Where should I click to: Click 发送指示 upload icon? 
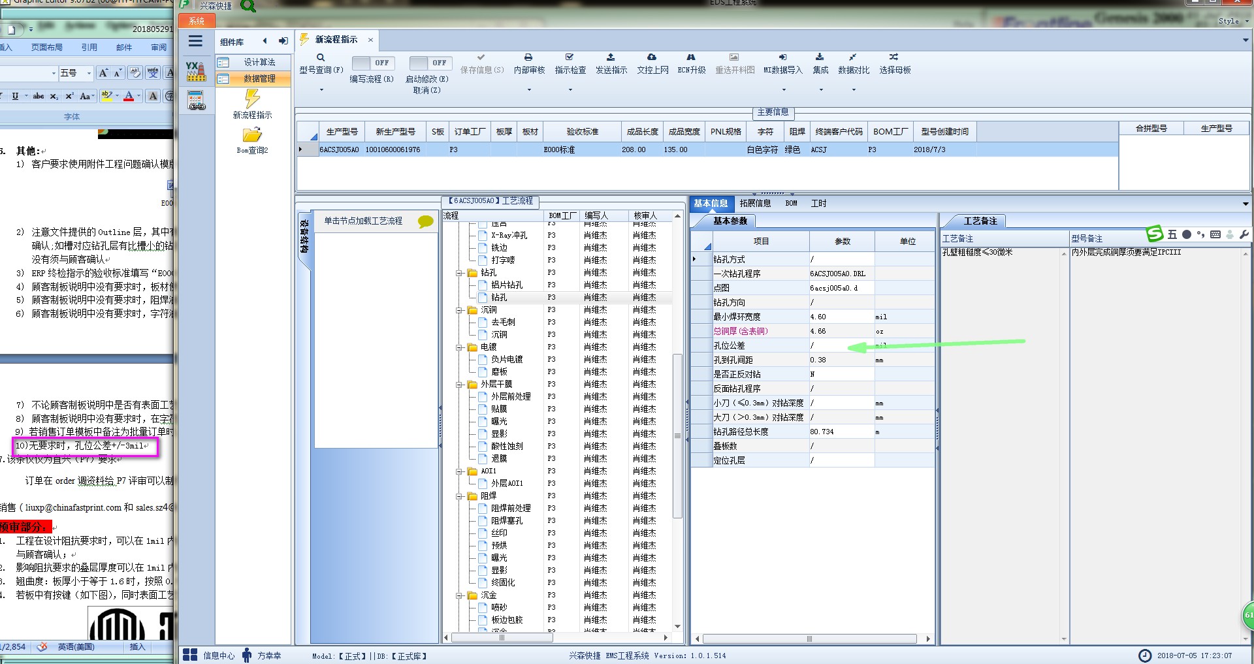point(611,57)
